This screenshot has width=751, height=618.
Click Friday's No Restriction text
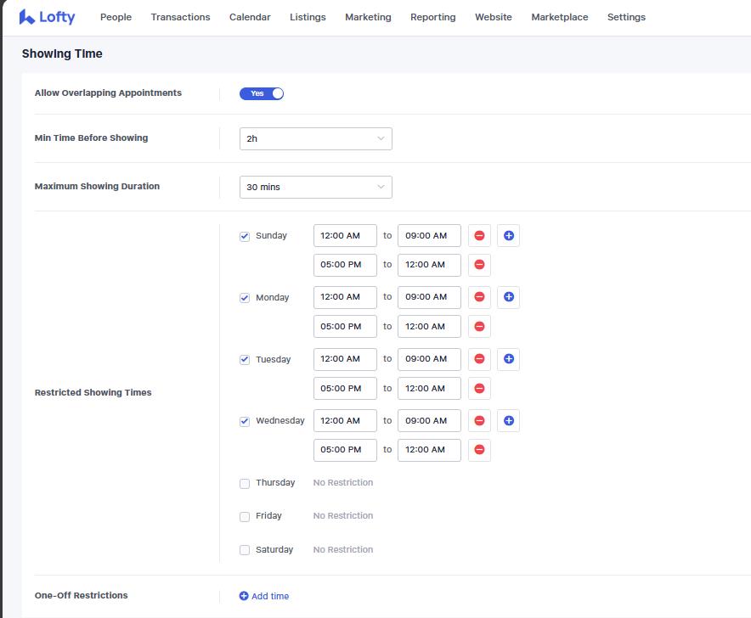point(343,515)
